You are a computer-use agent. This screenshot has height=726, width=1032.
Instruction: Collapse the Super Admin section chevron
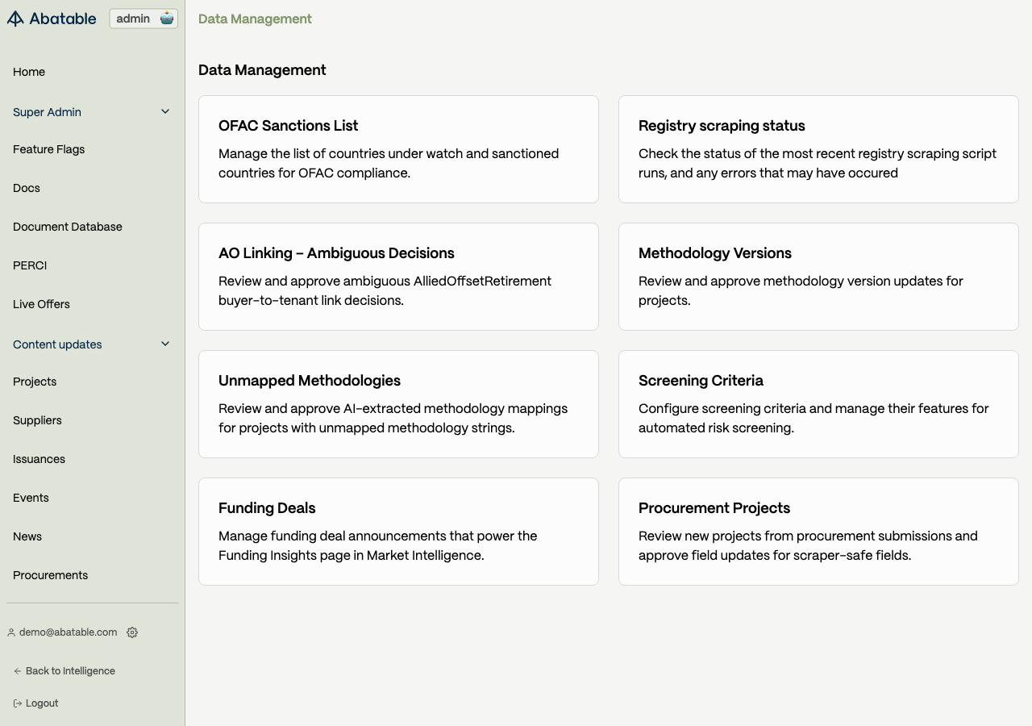coord(165,112)
